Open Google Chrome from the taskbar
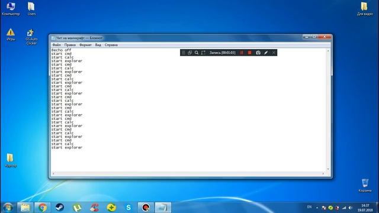 42,208
